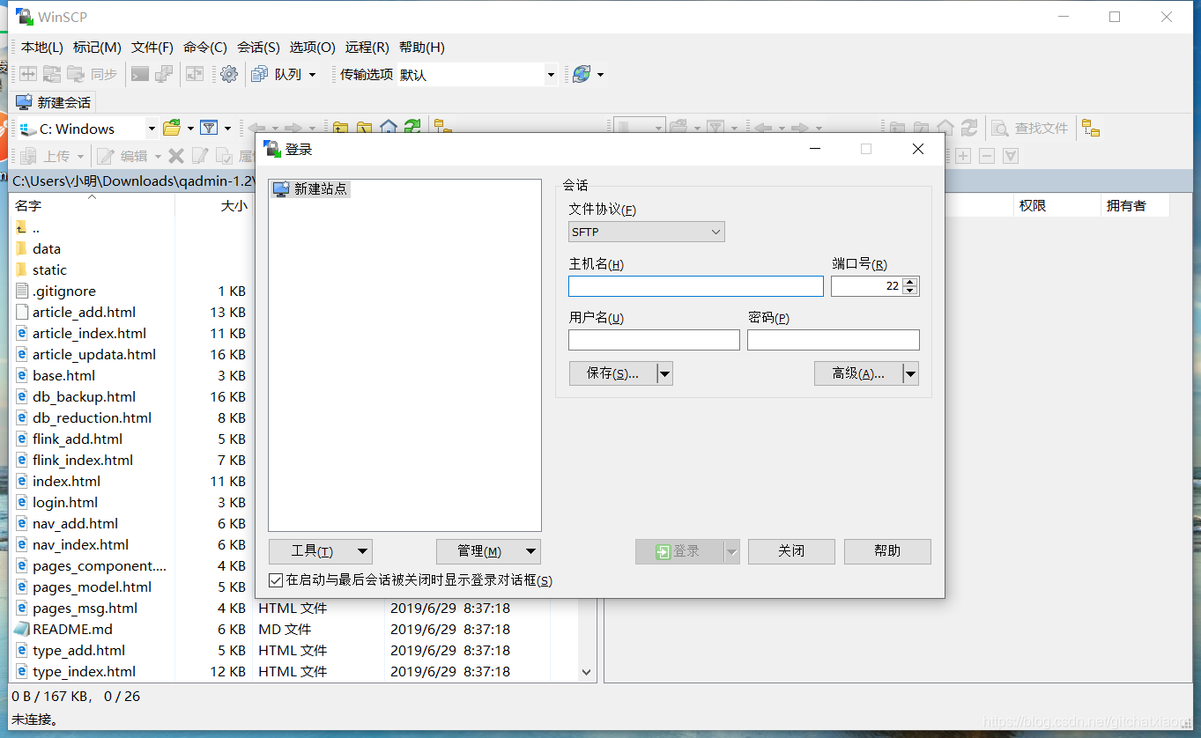Increase the 端口号 port number with up arrow
This screenshot has height=738, width=1201.
coord(911,282)
